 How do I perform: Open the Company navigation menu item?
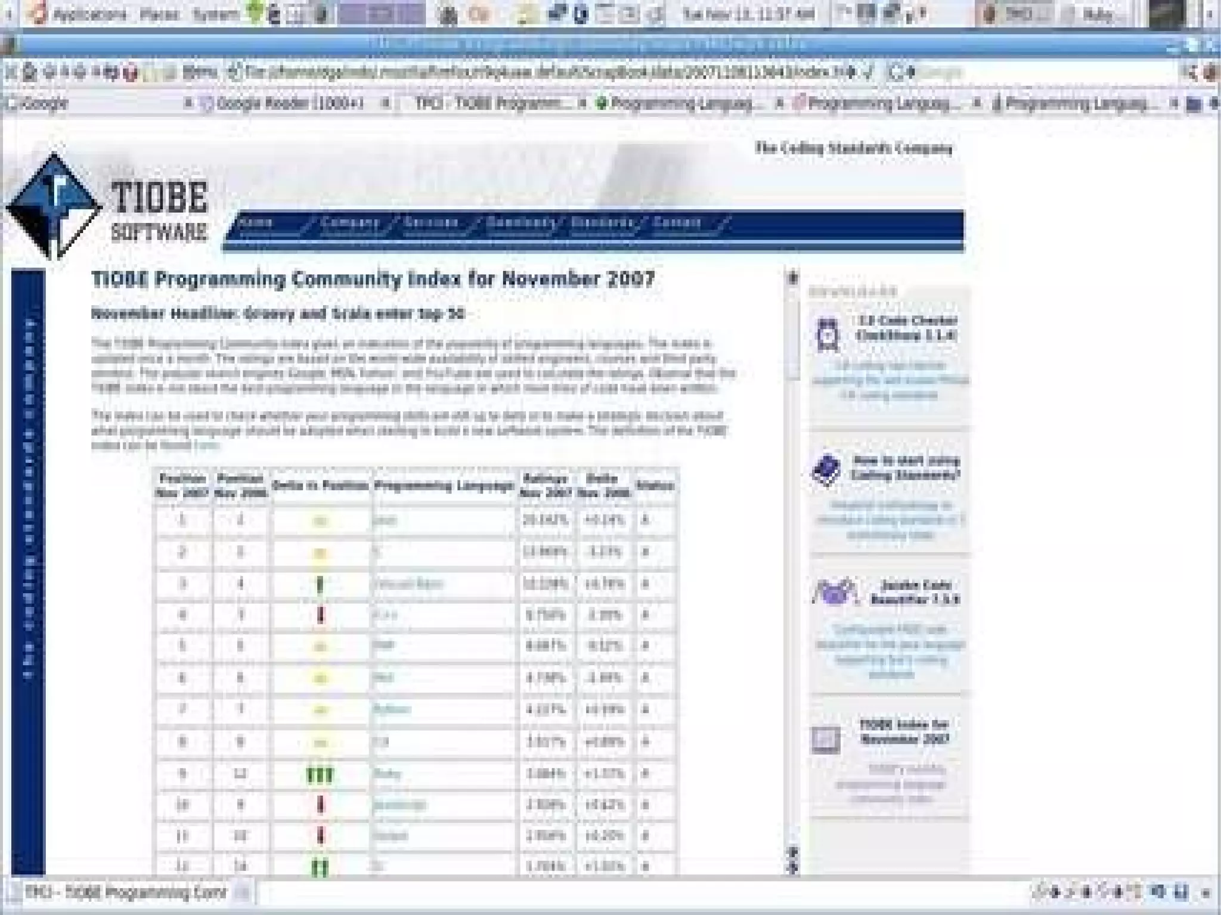click(x=350, y=223)
